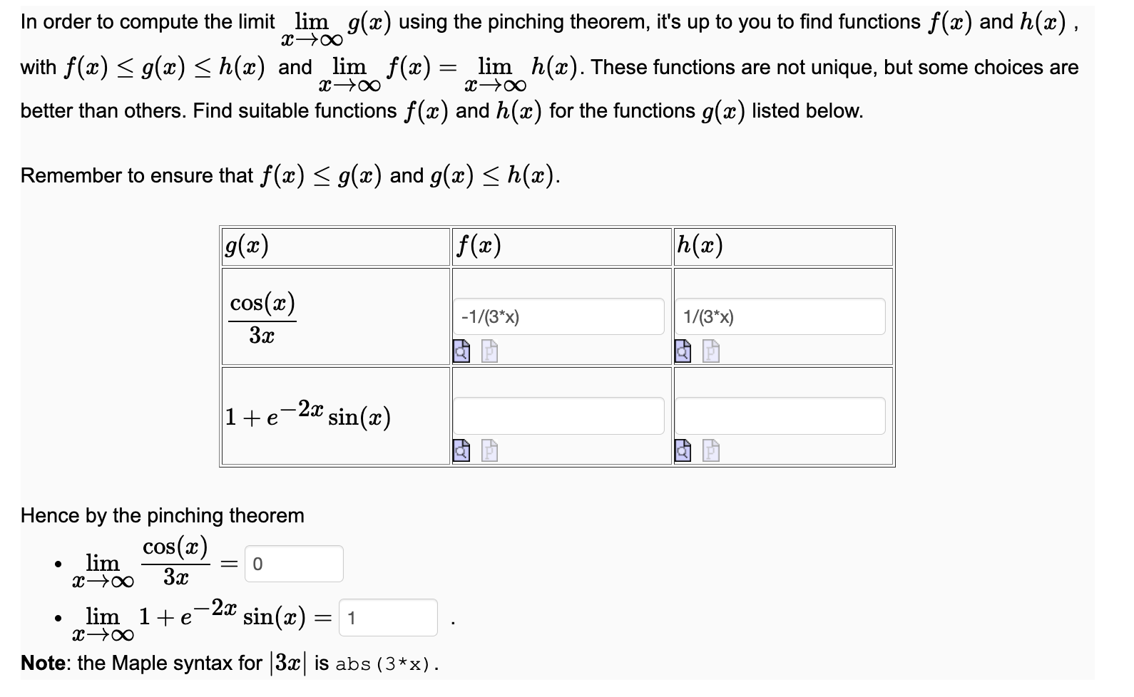Open equation preview for f(x) cos answer
The width and height of the screenshot is (1134, 697).
[460, 352]
